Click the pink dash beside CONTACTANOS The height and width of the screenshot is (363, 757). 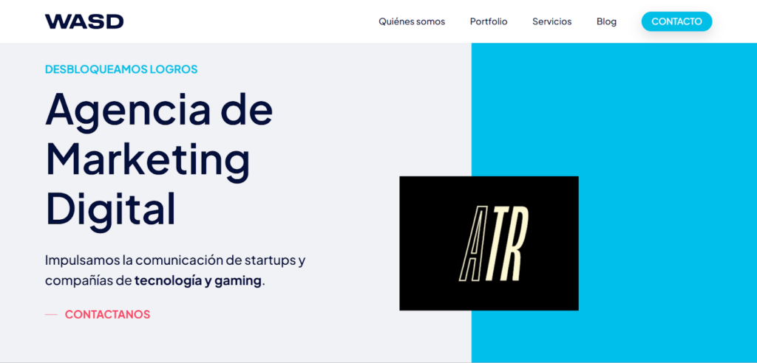[51, 314]
